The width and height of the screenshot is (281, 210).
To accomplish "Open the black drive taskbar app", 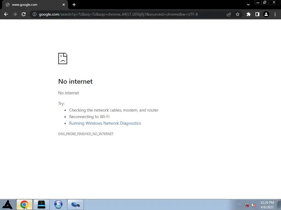I will point(41,205).
